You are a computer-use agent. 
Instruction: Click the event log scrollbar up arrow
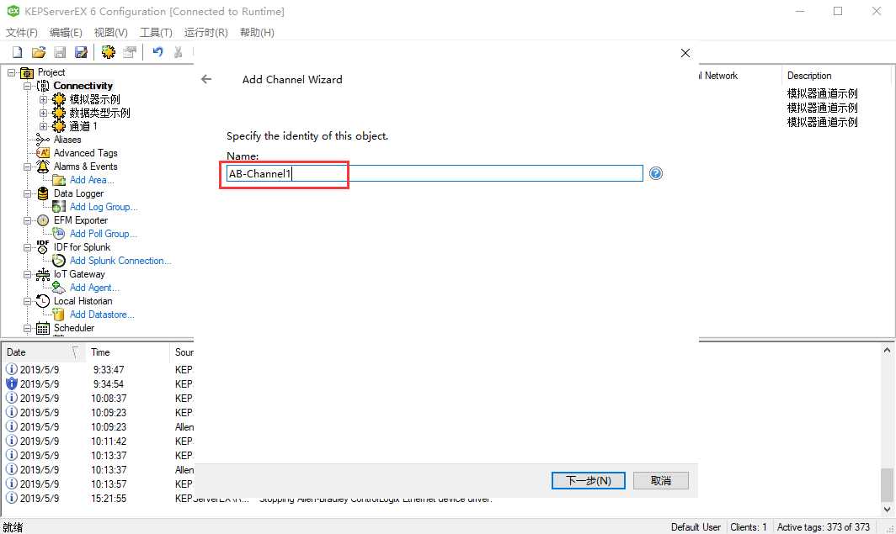coord(887,351)
